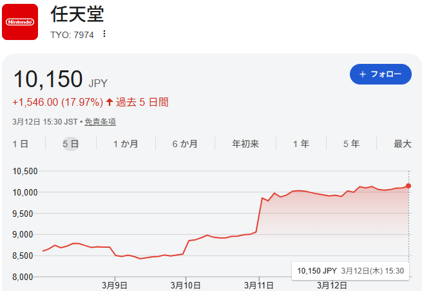Switch to the 1か月 range tab
Screen dimensions: 422x291
point(126,144)
